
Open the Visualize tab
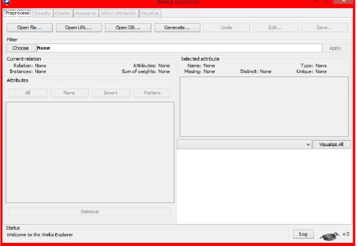(x=150, y=13)
